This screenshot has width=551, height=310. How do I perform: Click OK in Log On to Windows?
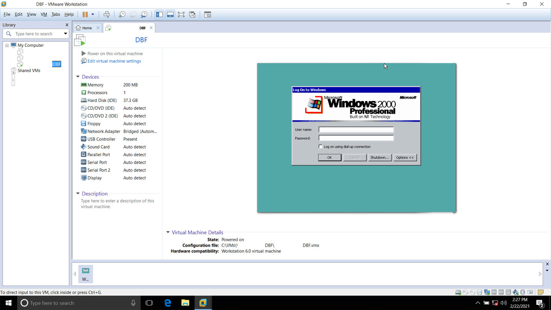(329, 157)
